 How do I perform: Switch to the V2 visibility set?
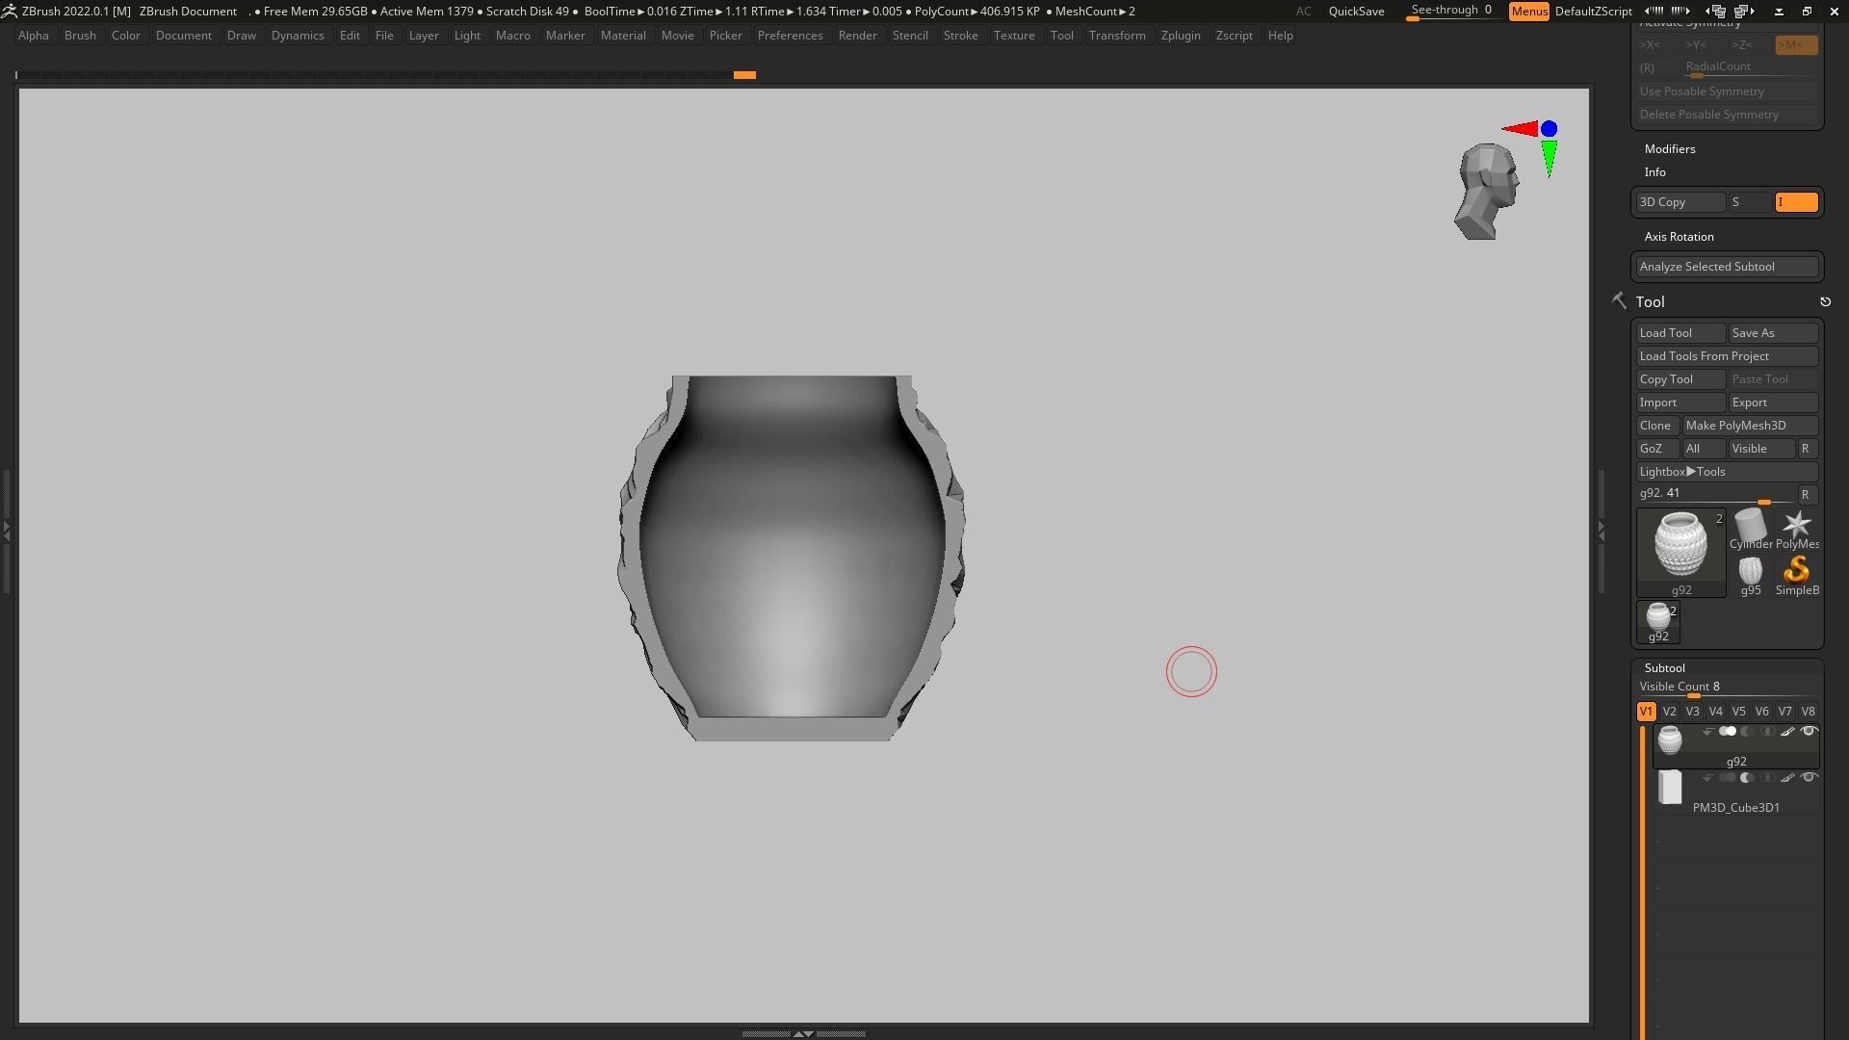[x=1669, y=712]
